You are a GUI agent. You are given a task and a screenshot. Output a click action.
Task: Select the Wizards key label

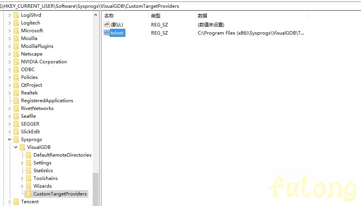click(42, 186)
